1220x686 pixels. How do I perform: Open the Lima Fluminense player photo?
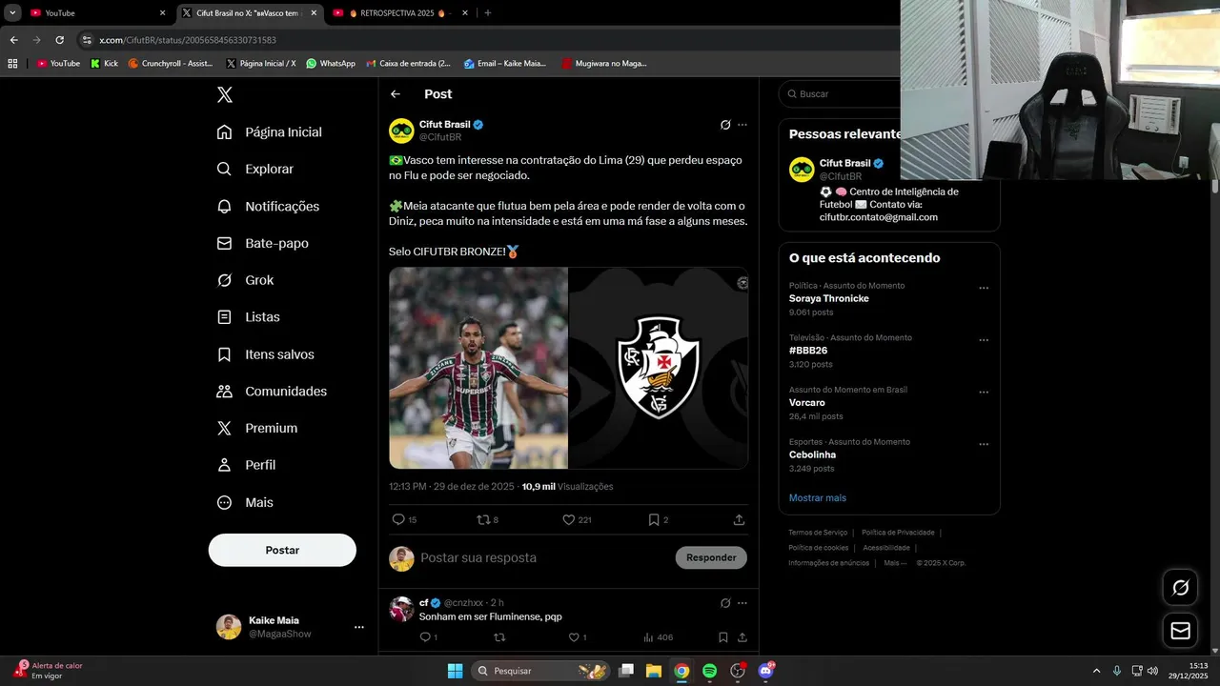tap(478, 368)
